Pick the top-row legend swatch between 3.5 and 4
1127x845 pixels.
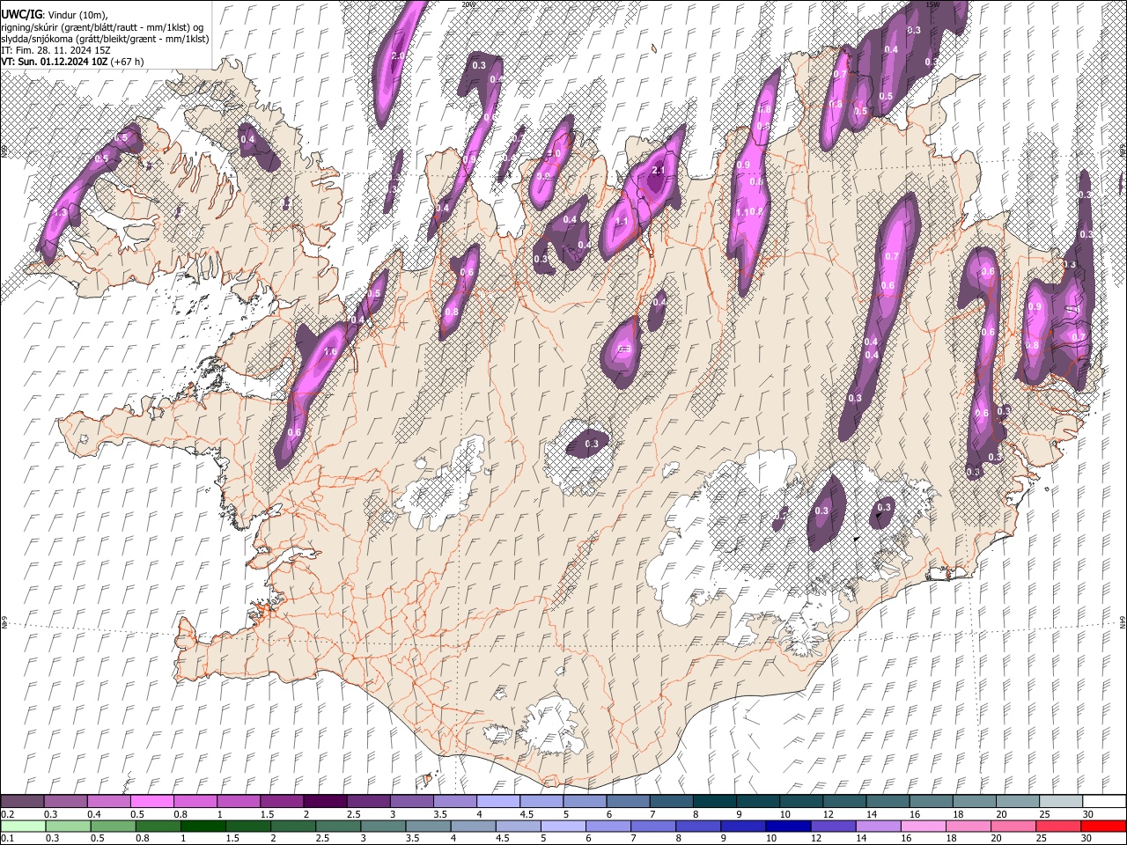[x=454, y=801]
